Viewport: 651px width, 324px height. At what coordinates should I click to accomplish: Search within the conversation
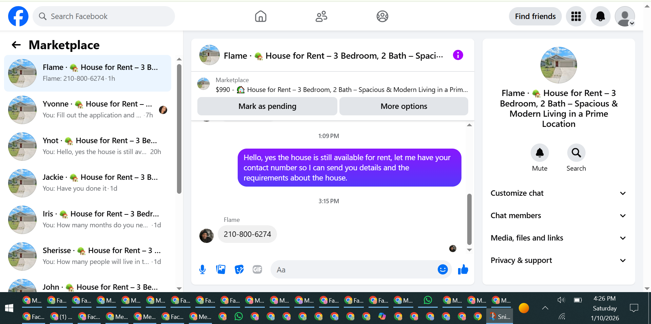point(576,158)
